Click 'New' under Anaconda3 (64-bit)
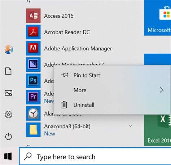 click(50, 134)
